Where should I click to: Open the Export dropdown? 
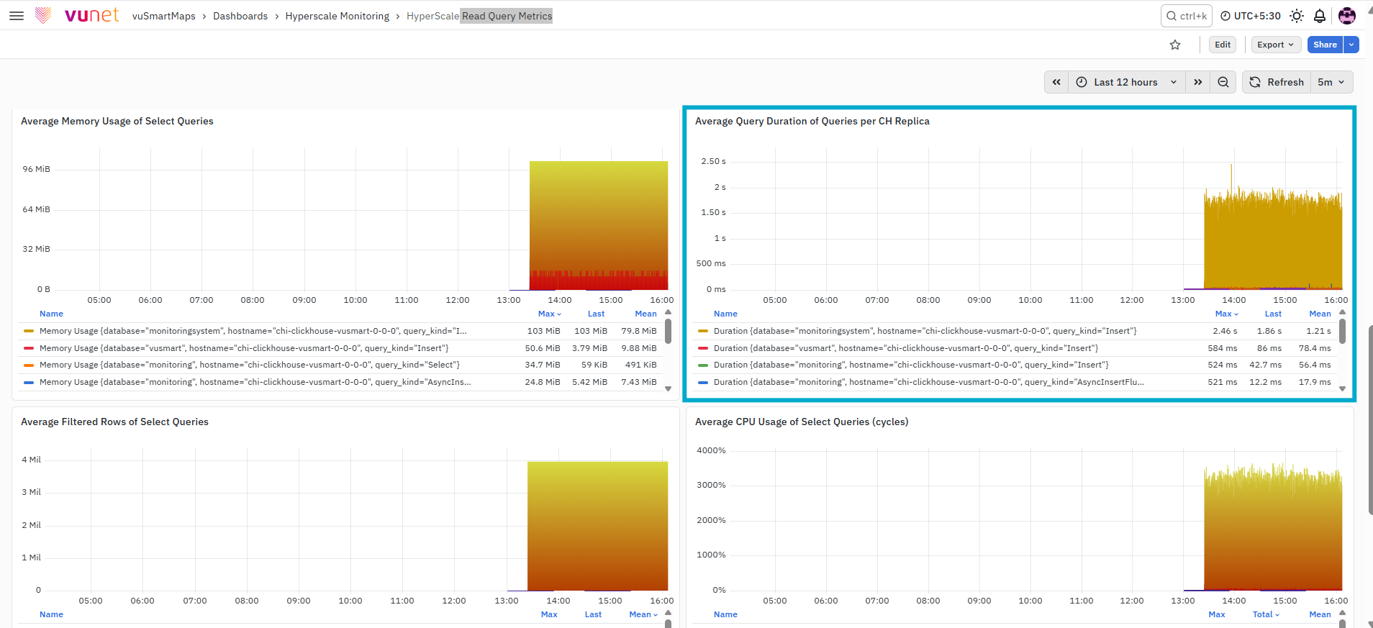[1276, 45]
